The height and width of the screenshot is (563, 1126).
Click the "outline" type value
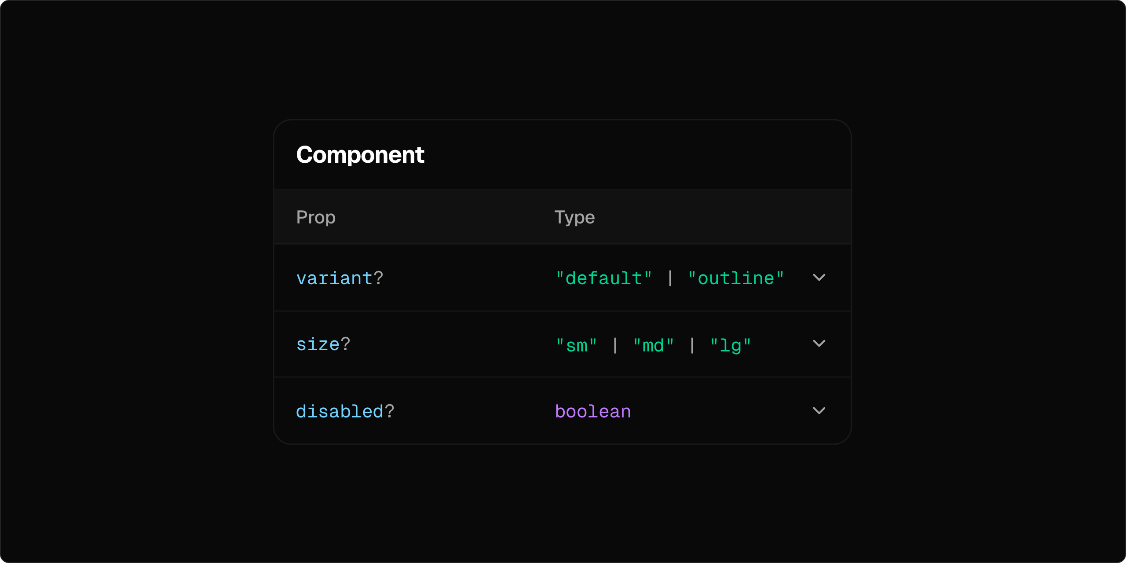tap(736, 278)
